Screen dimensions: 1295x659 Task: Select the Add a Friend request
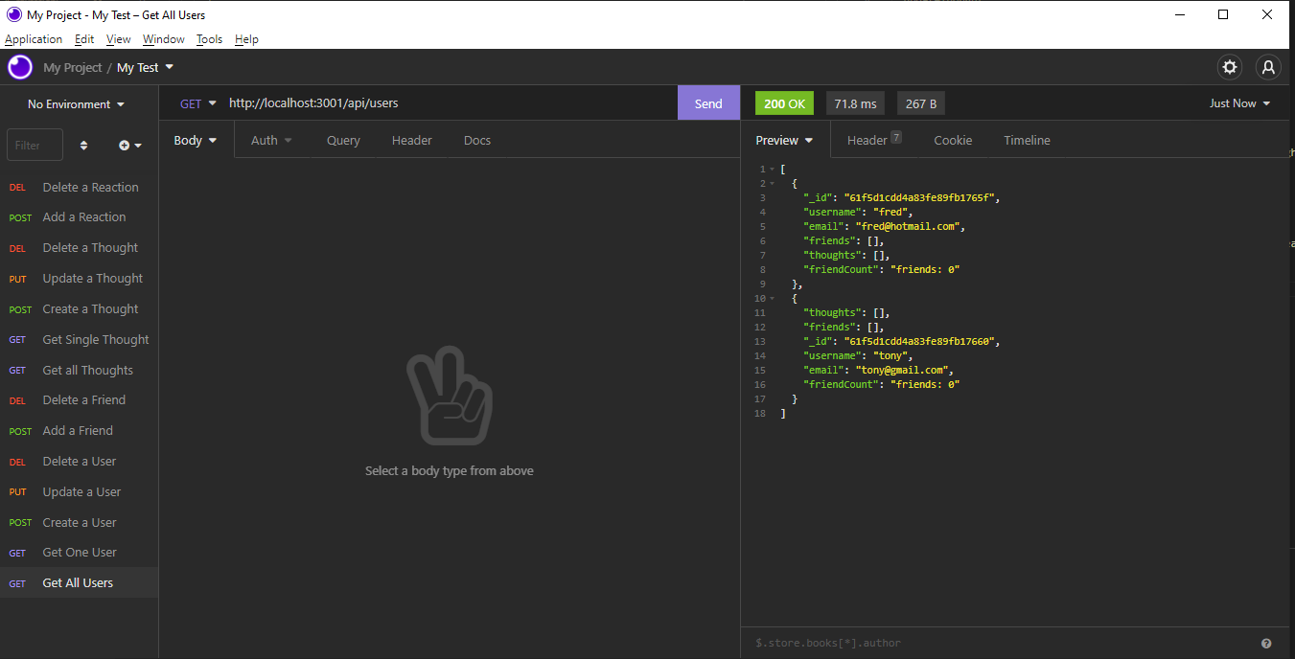click(79, 431)
